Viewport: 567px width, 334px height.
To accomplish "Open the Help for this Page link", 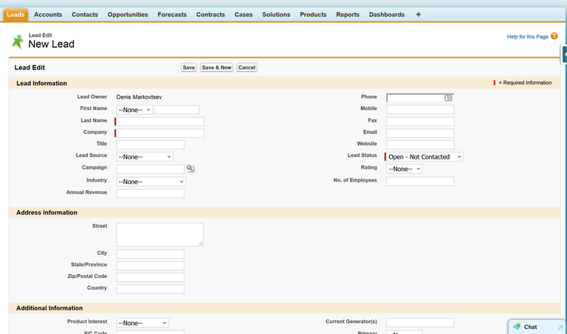I will tap(527, 36).
